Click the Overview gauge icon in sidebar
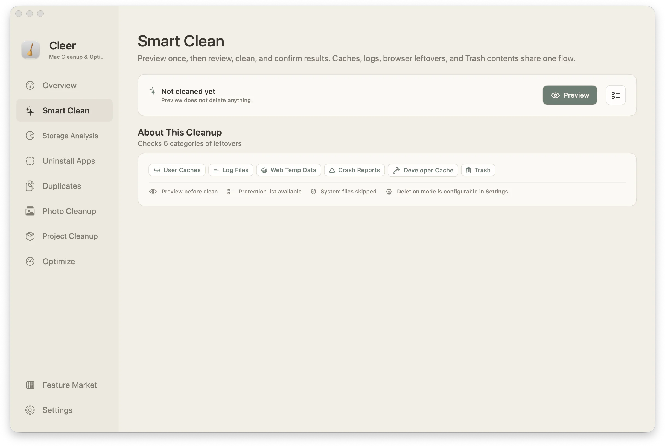This screenshot has width=665, height=446. (30, 85)
